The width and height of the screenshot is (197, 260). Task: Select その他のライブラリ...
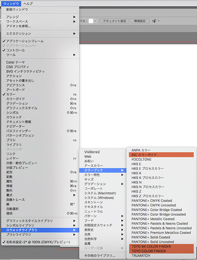point(103,255)
